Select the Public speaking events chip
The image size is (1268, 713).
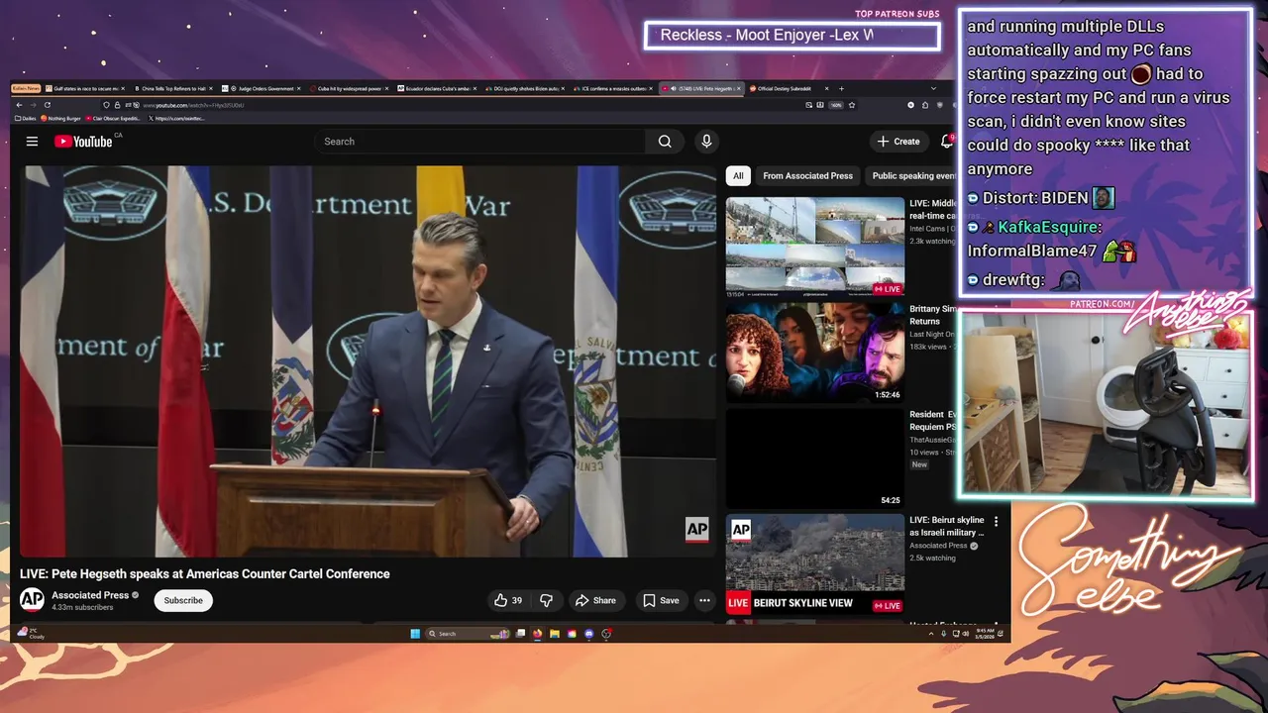coord(911,175)
